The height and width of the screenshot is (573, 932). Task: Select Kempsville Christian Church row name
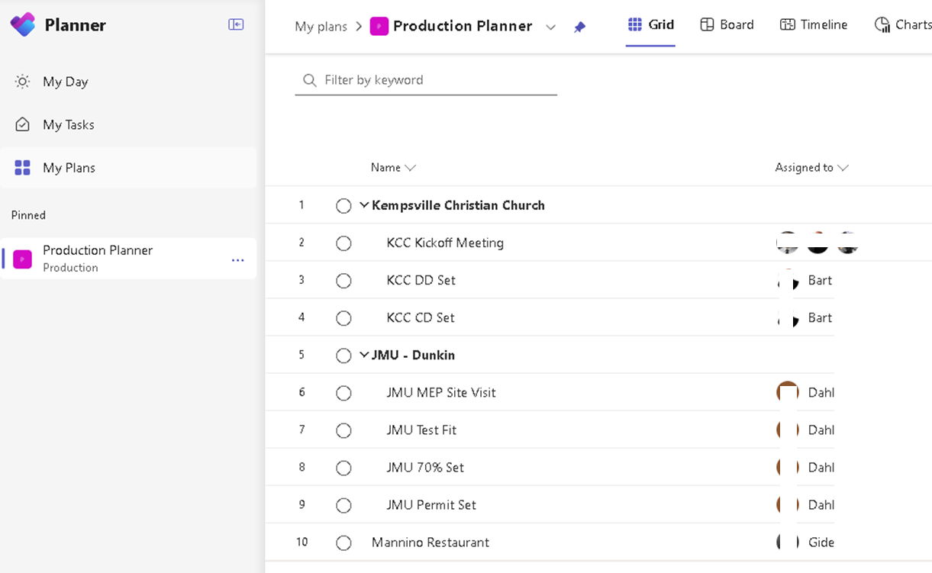point(458,206)
